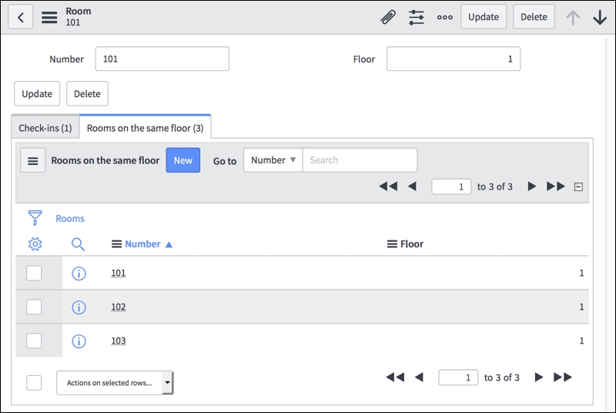Toggle column search with magnifier icon

pos(78,244)
